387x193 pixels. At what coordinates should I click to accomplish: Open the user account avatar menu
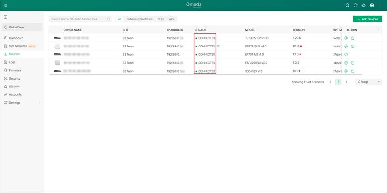(x=372, y=5)
